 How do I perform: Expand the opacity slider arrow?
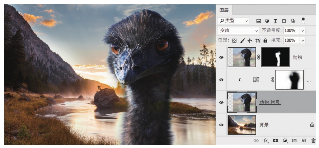click(303, 31)
